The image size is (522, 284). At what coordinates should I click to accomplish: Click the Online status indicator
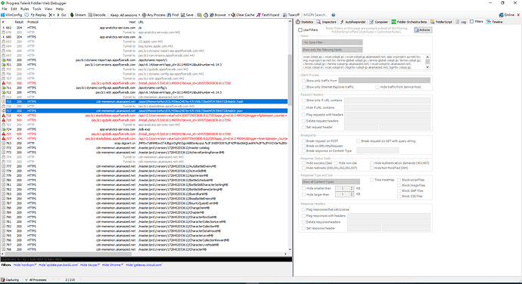pyautogui.click(x=507, y=15)
